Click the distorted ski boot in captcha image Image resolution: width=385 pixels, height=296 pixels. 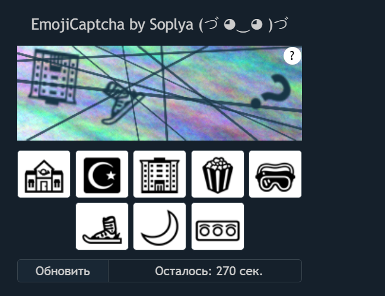click(x=122, y=103)
